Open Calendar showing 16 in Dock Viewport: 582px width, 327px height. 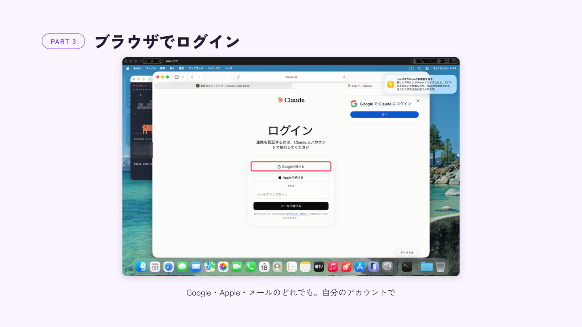click(x=264, y=266)
